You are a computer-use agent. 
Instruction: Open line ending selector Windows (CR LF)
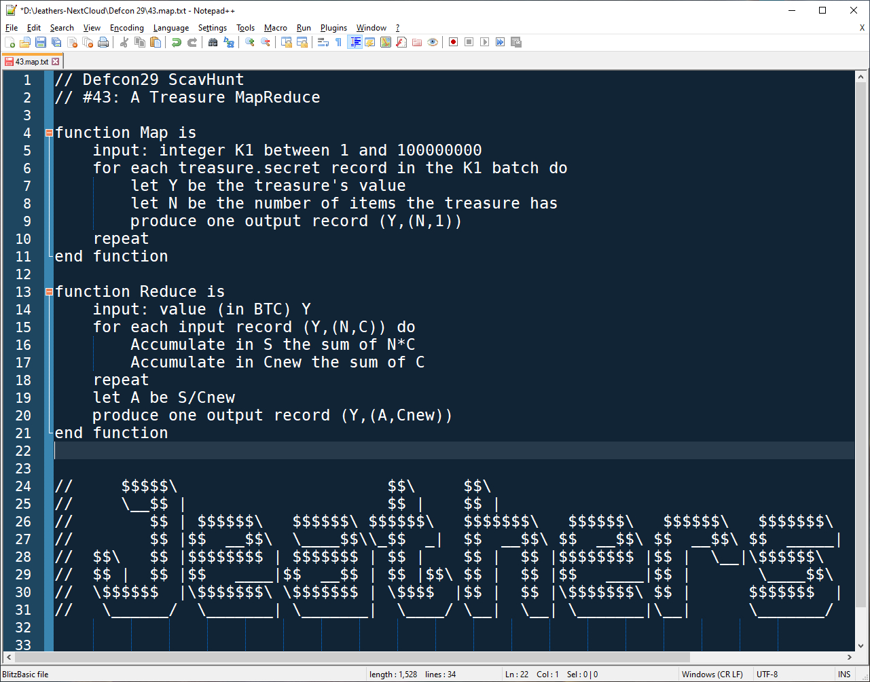(x=712, y=675)
